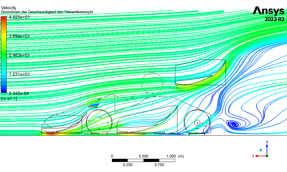Click the velocity color legend bar
The image size is (287, 172).
tap(4, 55)
